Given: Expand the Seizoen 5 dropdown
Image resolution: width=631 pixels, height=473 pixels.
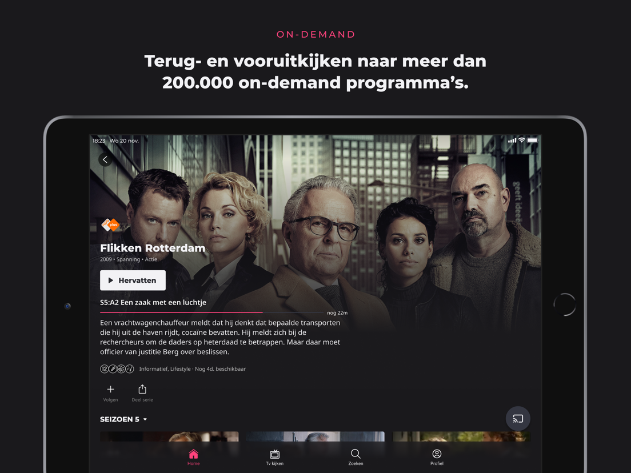Looking at the screenshot, I should coord(123,419).
